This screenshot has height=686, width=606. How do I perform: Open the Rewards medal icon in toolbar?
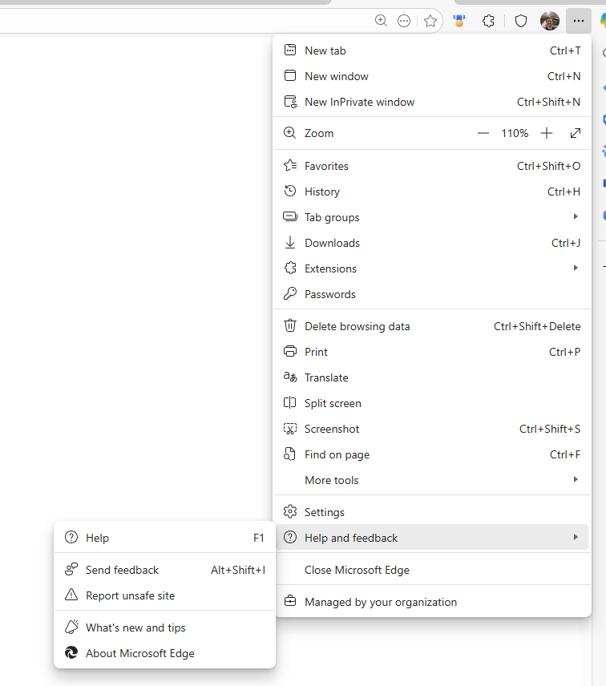pos(459,21)
